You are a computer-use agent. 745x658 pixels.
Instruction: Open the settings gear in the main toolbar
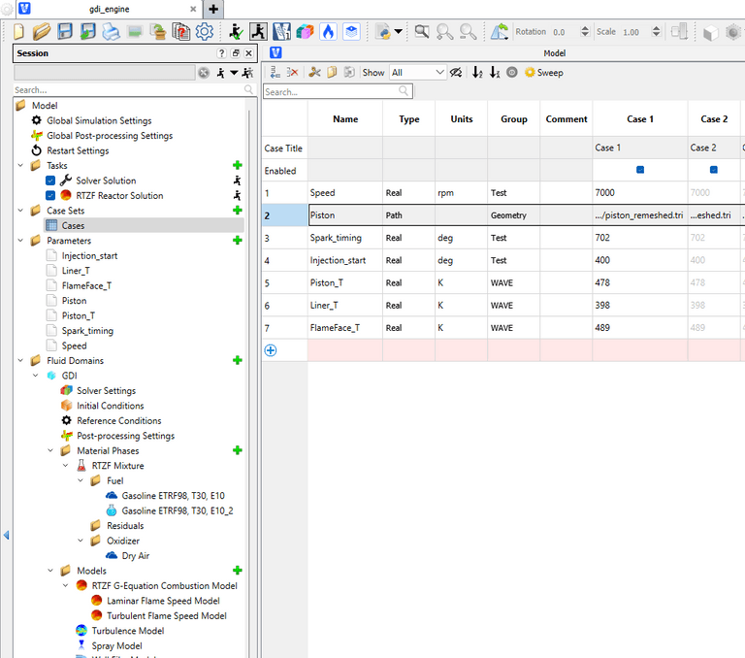point(205,32)
